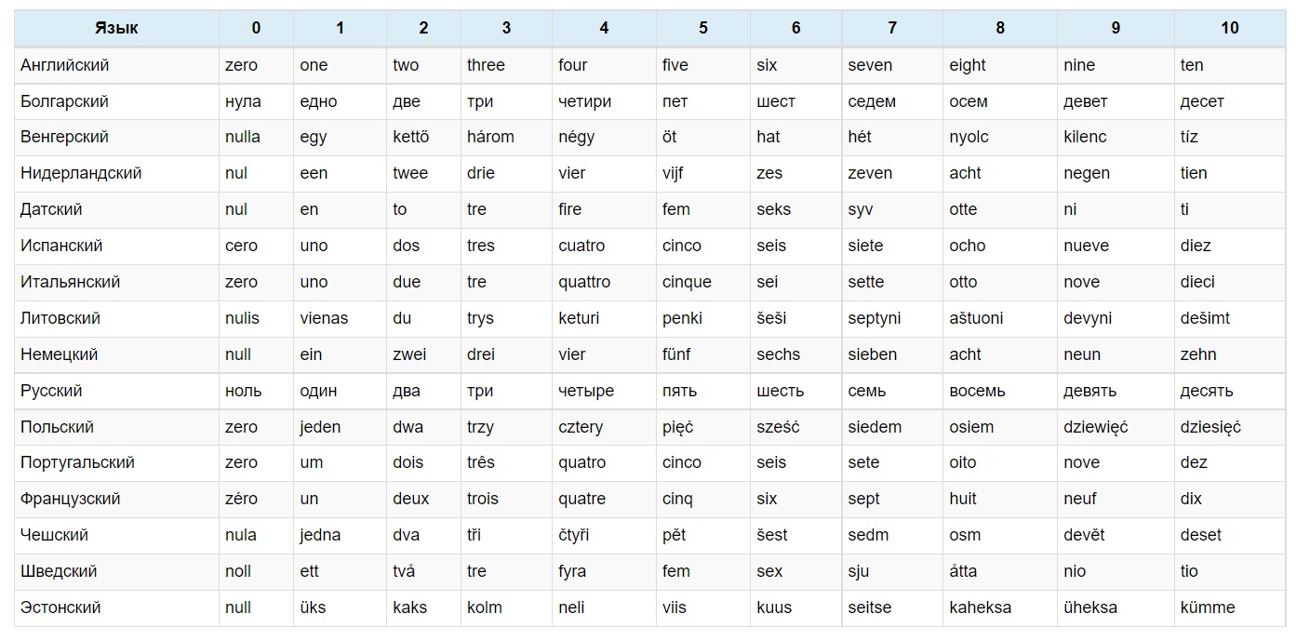Click the Spanish word cuatro
Viewport: 1296px width, 641px height.
(581, 246)
